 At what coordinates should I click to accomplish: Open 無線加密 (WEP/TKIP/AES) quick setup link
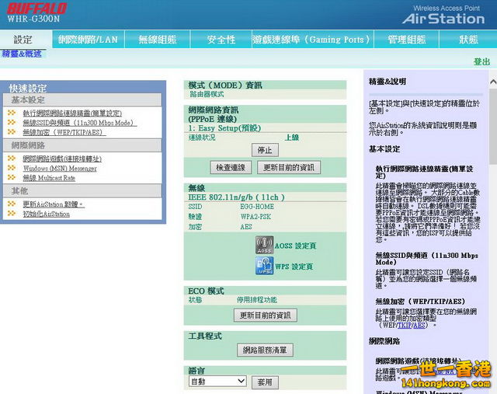point(62,132)
